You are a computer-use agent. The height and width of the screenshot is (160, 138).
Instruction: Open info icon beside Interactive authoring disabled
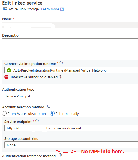click(61, 77)
